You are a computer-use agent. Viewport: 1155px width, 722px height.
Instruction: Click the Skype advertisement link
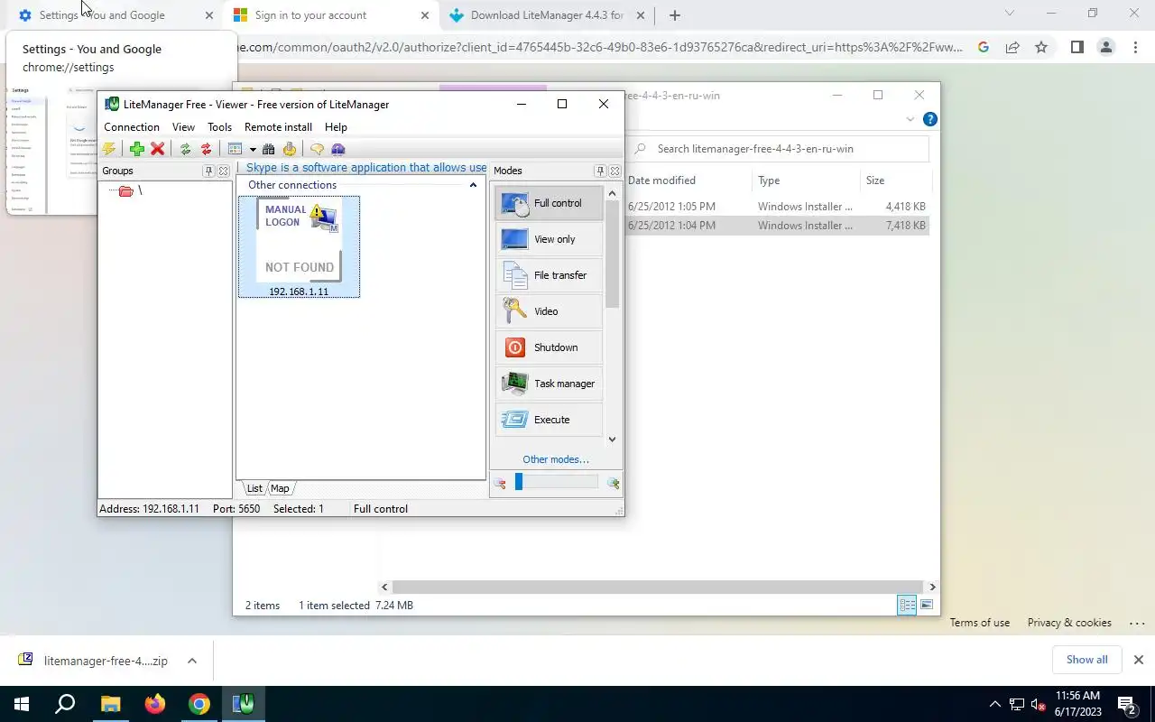point(366,168)
